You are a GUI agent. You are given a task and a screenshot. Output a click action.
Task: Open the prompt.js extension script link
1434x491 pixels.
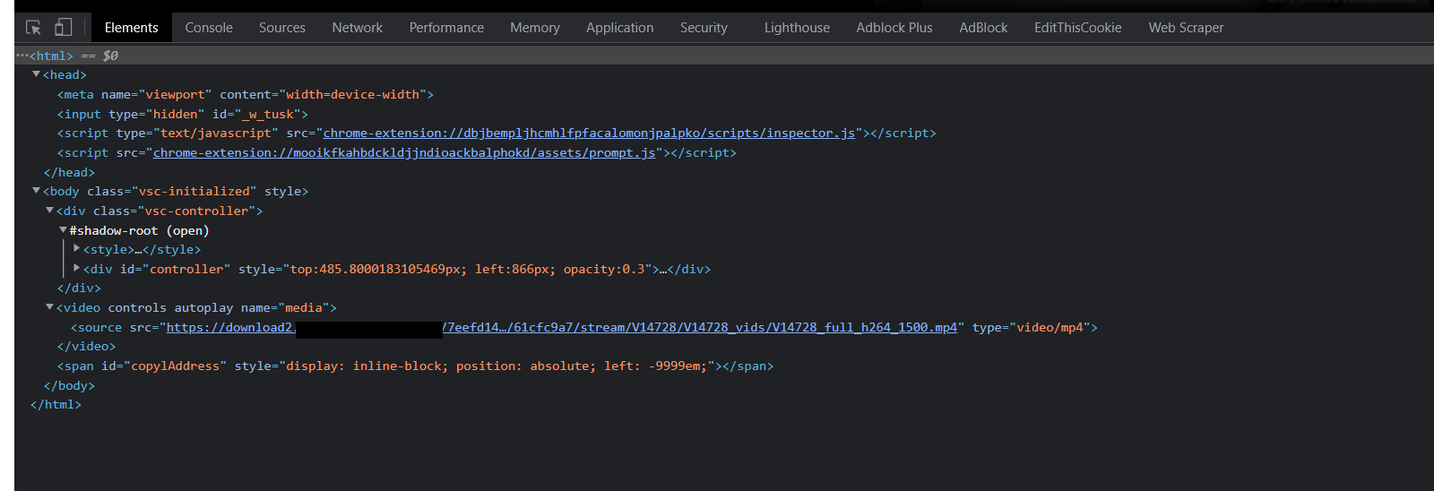(x=404, y=152)
